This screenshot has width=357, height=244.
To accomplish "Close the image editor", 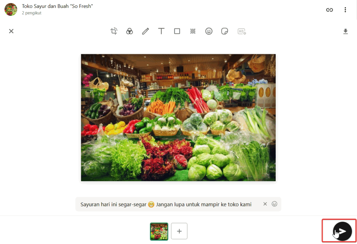I will pyautogui.click(x=11, y=31).
